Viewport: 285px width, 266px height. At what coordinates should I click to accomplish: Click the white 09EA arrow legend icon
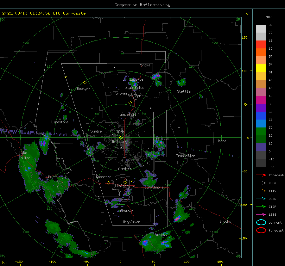[261, 183]
